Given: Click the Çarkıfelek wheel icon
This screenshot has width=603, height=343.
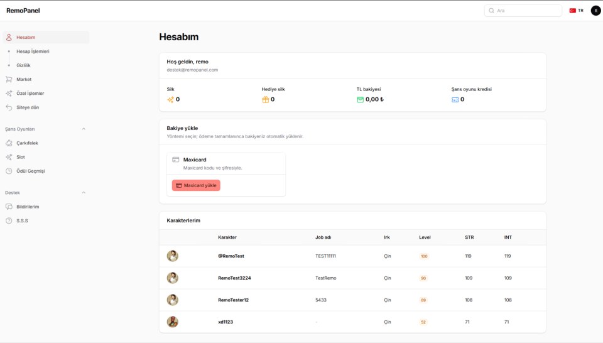Looking at the screenshot, I should tap(9, 143).
